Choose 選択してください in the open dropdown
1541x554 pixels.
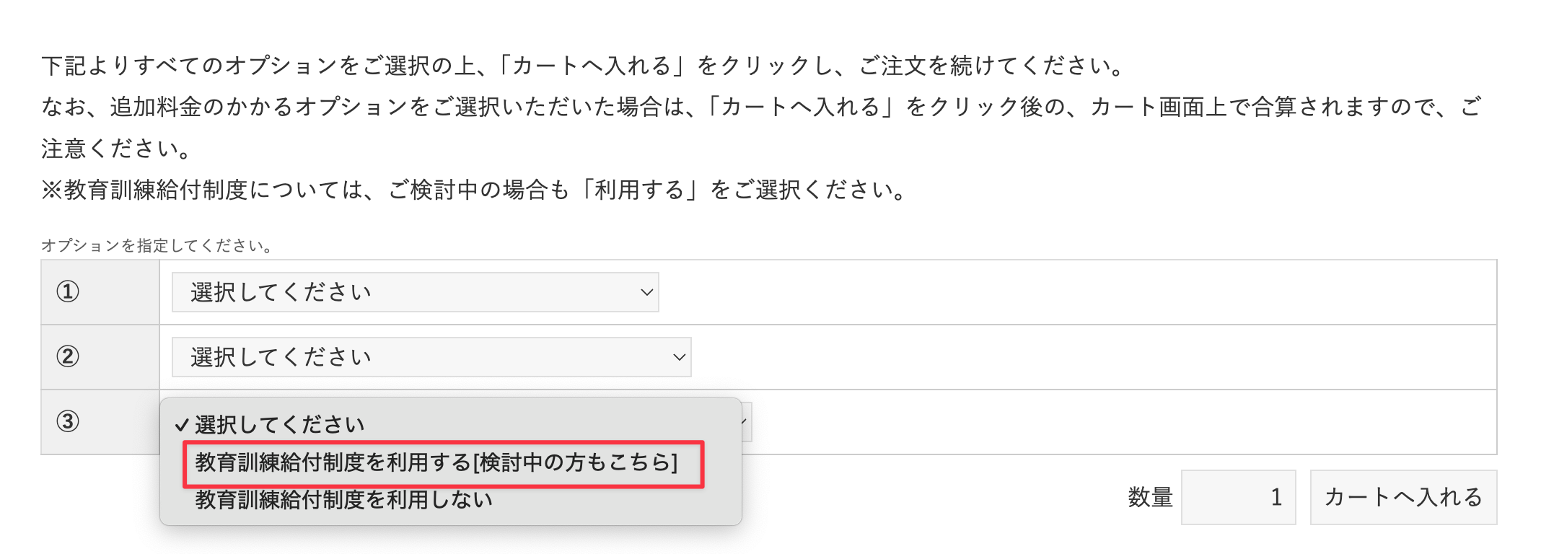point(278,425)
